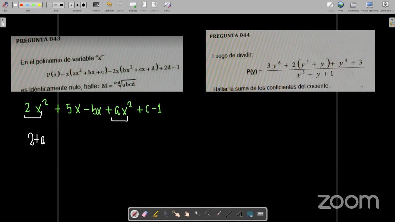Choose the yellow pen color
395x222 pixels.
[x=39, y=5]
